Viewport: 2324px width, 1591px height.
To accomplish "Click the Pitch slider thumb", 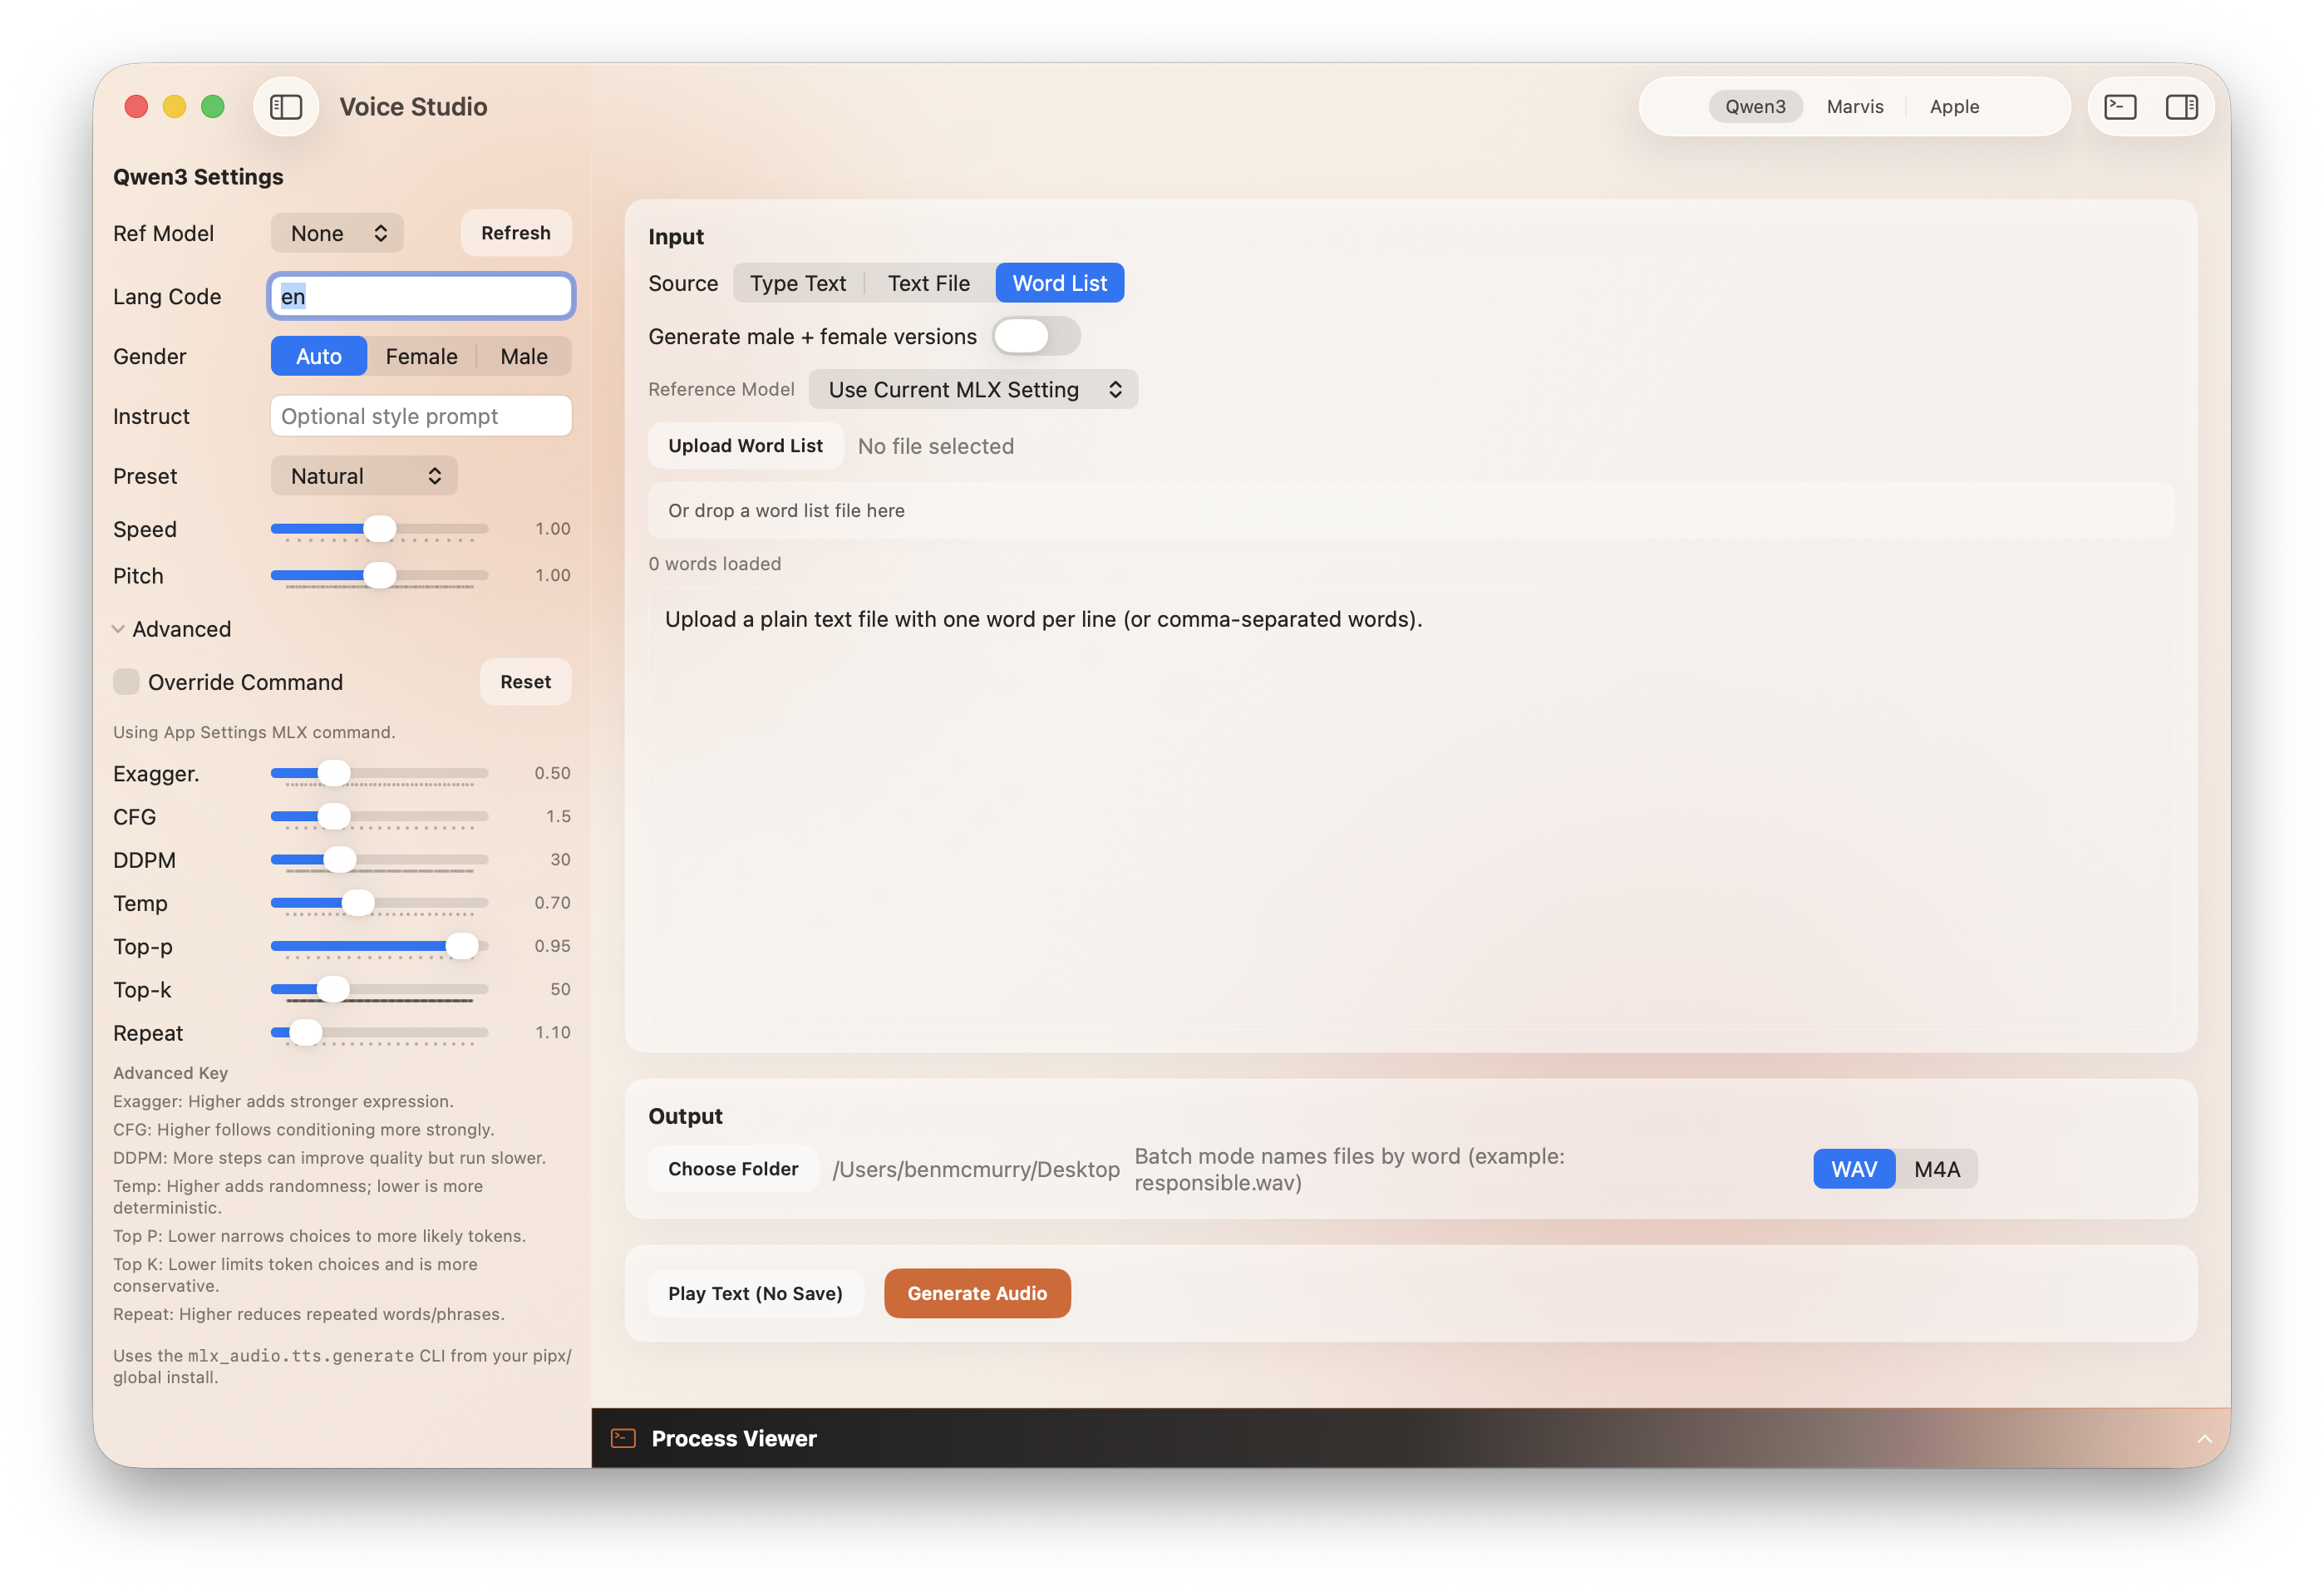I will pyautogui.click(x=379, y=575).
